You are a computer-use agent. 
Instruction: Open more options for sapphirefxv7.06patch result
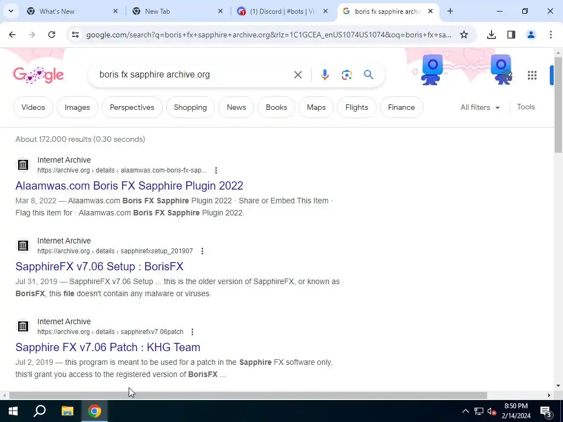coord(192,332)
